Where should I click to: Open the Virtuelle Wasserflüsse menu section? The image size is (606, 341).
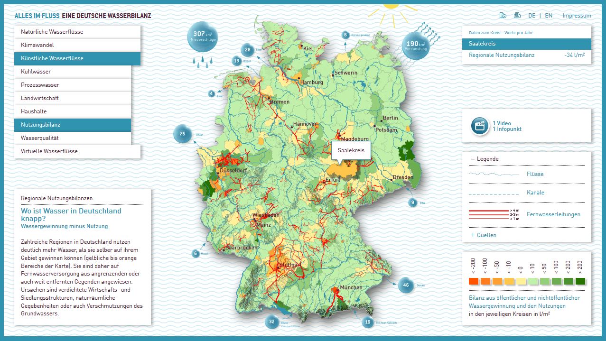[x=77, y=151]
